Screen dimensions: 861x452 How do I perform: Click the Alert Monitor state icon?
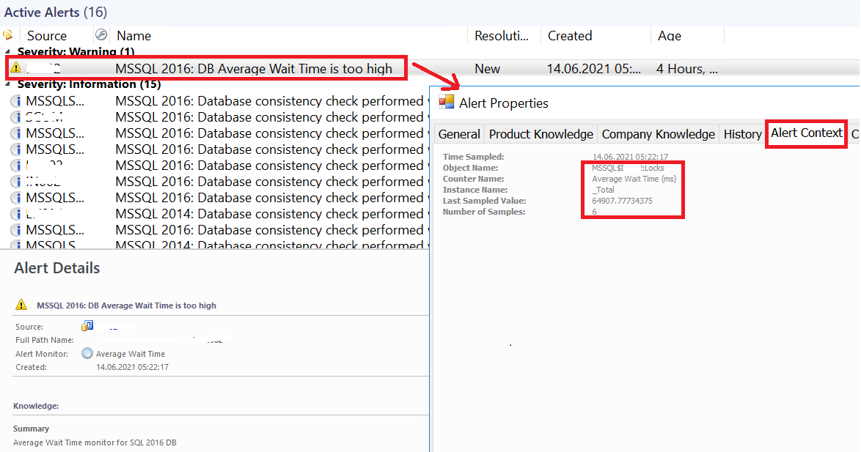click(x=87, y=353)
